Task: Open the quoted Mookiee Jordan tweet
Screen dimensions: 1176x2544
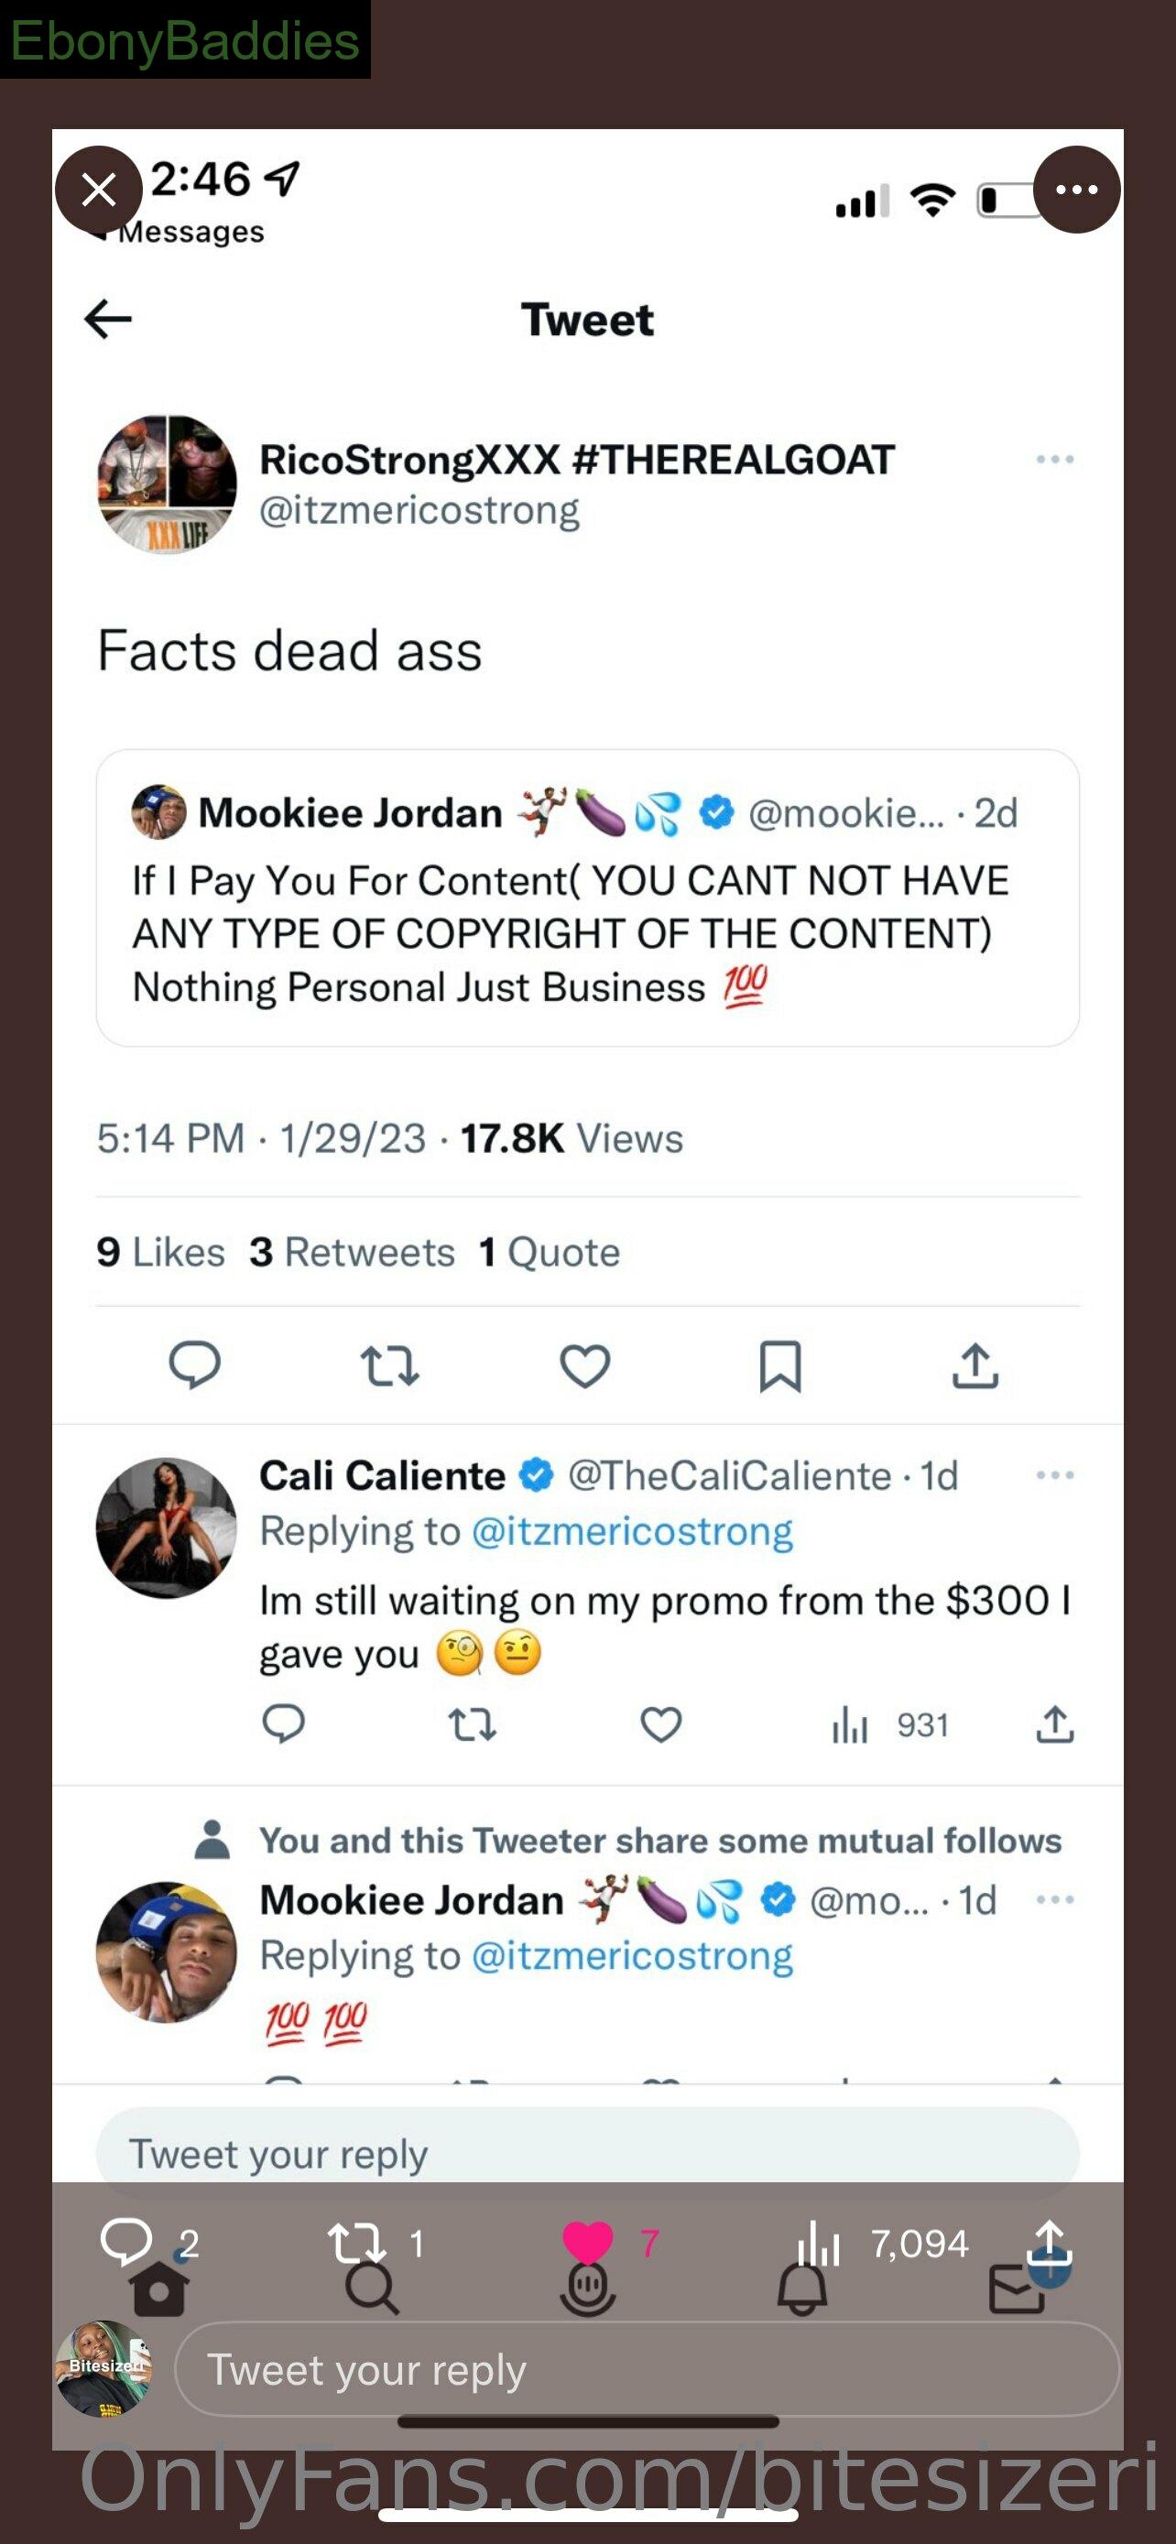Action: click(587, 897)
